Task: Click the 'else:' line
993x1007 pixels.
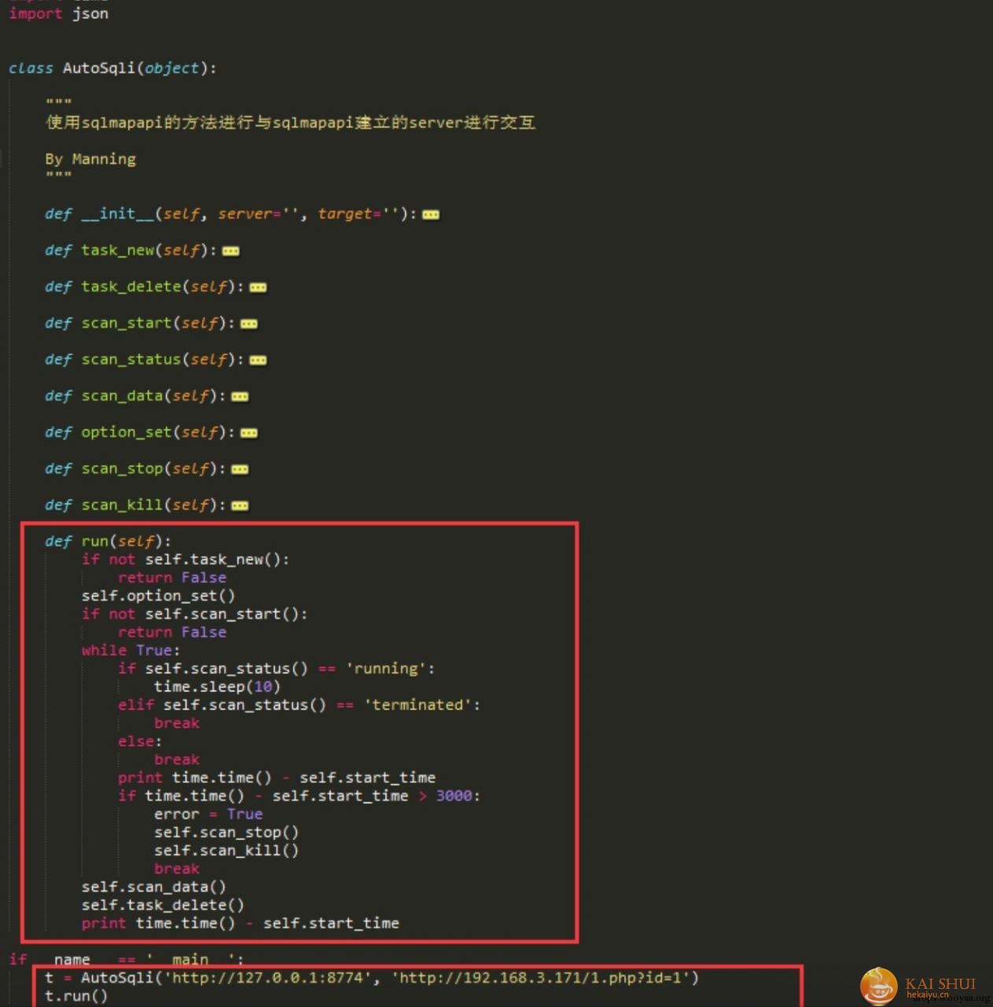Action: click(140, 741)
